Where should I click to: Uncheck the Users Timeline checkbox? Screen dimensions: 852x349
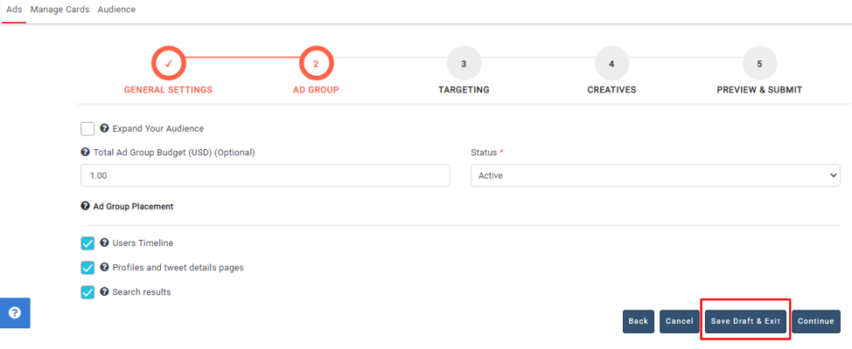(87, 243)
